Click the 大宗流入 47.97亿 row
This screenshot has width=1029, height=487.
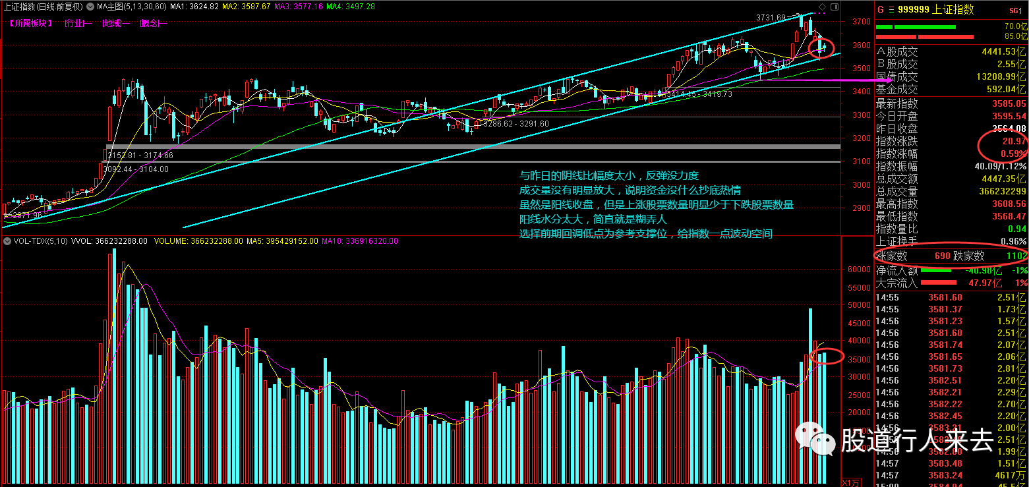point(951,283)
